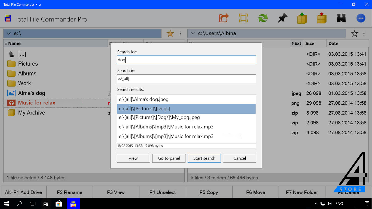This screenshot has height=209, width=372.
Task: Go up using the [...] parent arrow icon
Action: pos(11,54)
